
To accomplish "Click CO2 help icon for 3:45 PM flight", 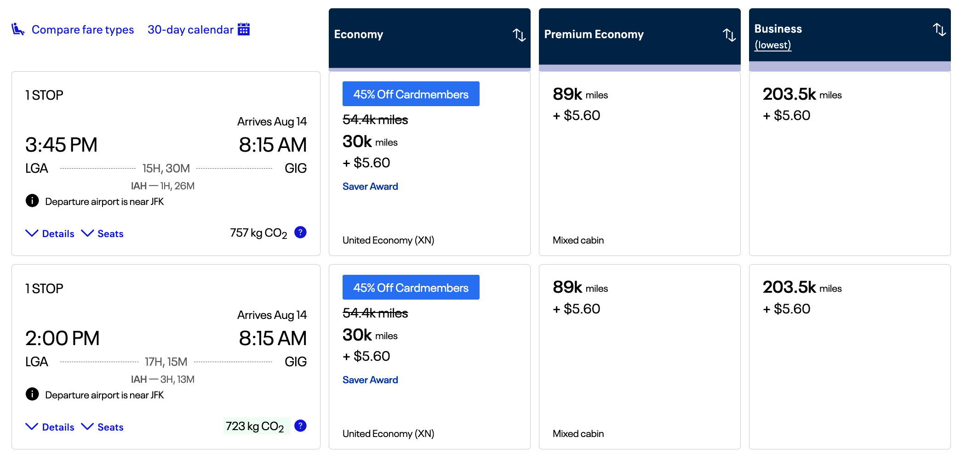I will pyautogui.click(x=300, y=233).
